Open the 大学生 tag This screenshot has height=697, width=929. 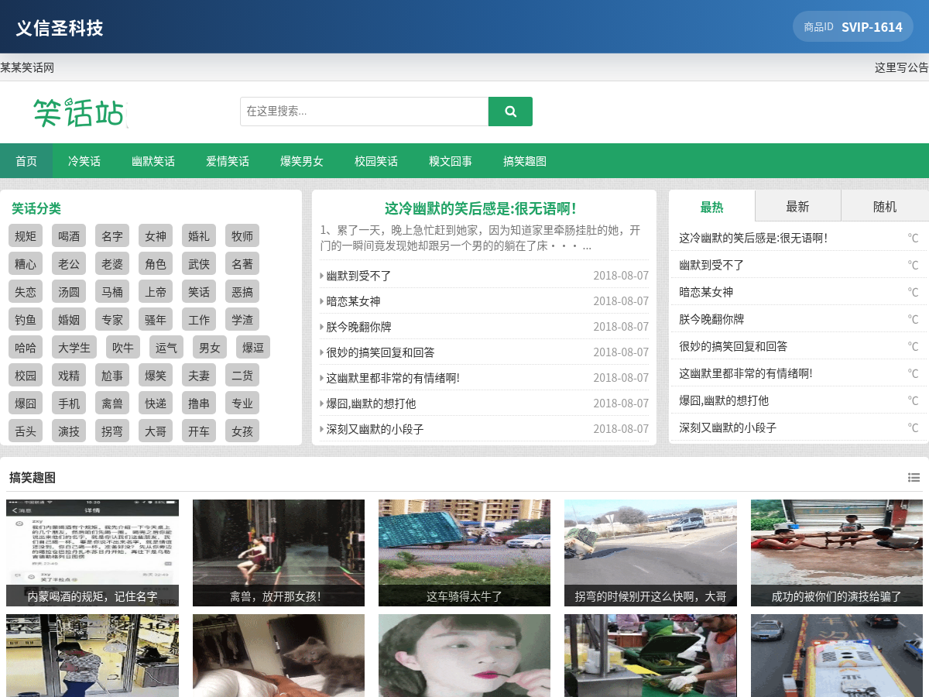[74, 348]
